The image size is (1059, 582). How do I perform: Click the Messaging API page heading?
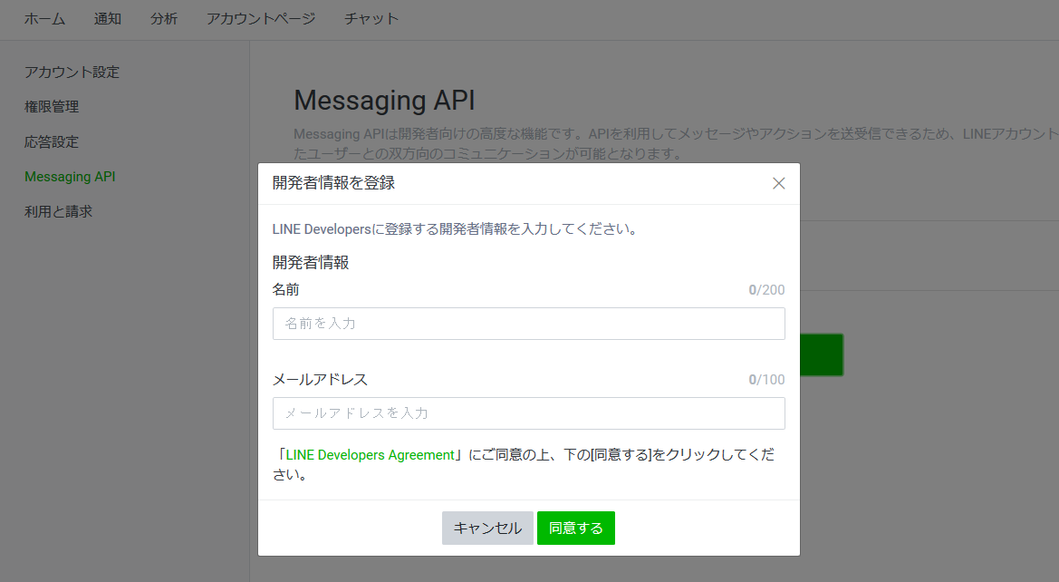384,101
